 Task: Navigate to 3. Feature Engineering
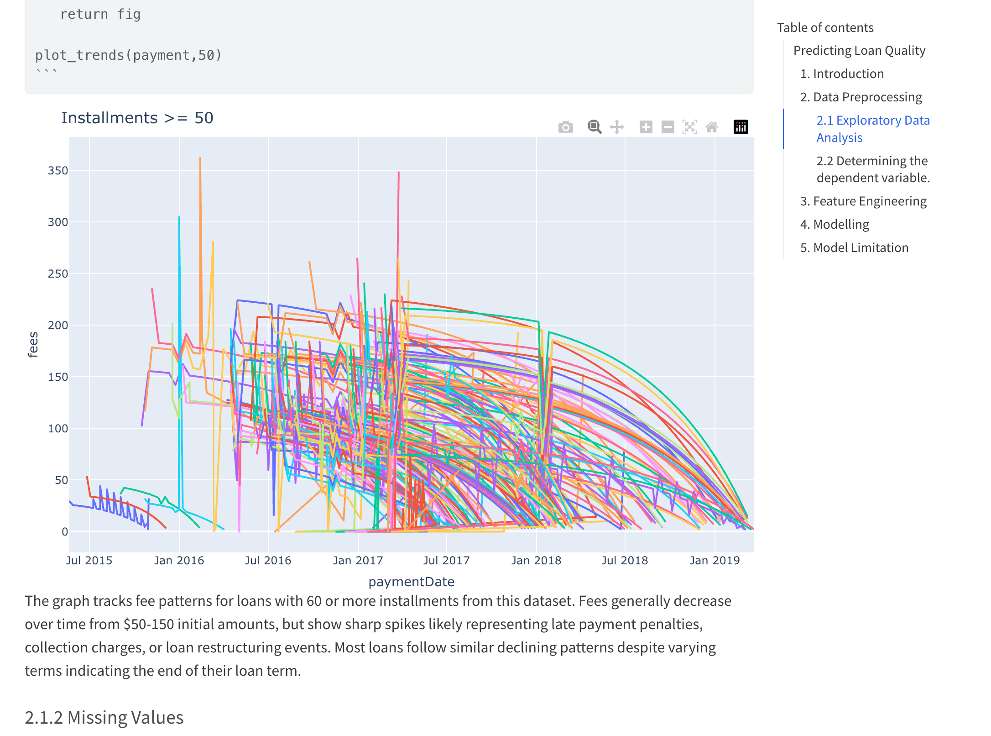(863, 201)
